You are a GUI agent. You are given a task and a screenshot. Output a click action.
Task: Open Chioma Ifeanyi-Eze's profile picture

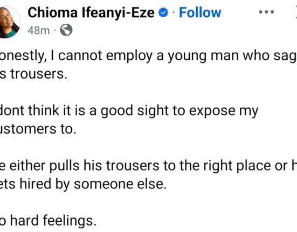point(9,22)
